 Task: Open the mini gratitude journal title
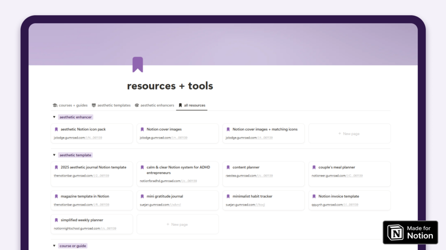pyautogui.click(x=165, y=196)
